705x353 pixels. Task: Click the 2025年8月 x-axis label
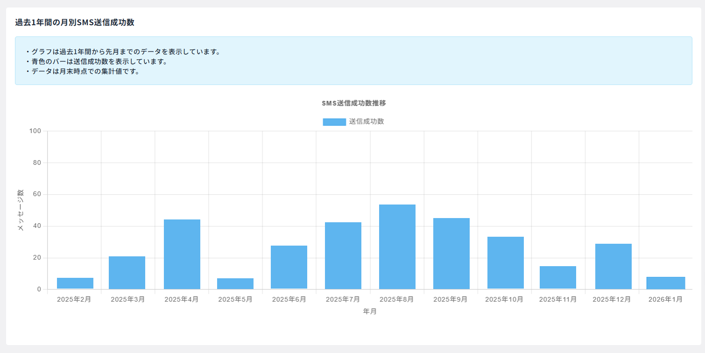coord(397,299)
